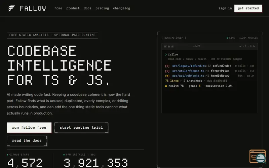269x168 pixels.
Task: Open the floating terminal chat widget icon
Action: pos(258,156)
